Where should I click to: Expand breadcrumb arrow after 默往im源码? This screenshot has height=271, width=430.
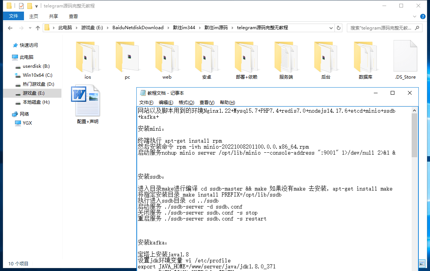click(232, 28)
